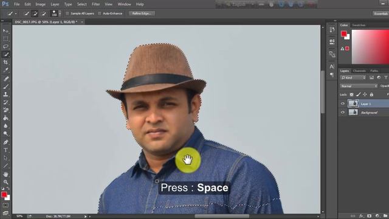
Task: Switch to the Paths tab
Action: [x=374, y=71]
